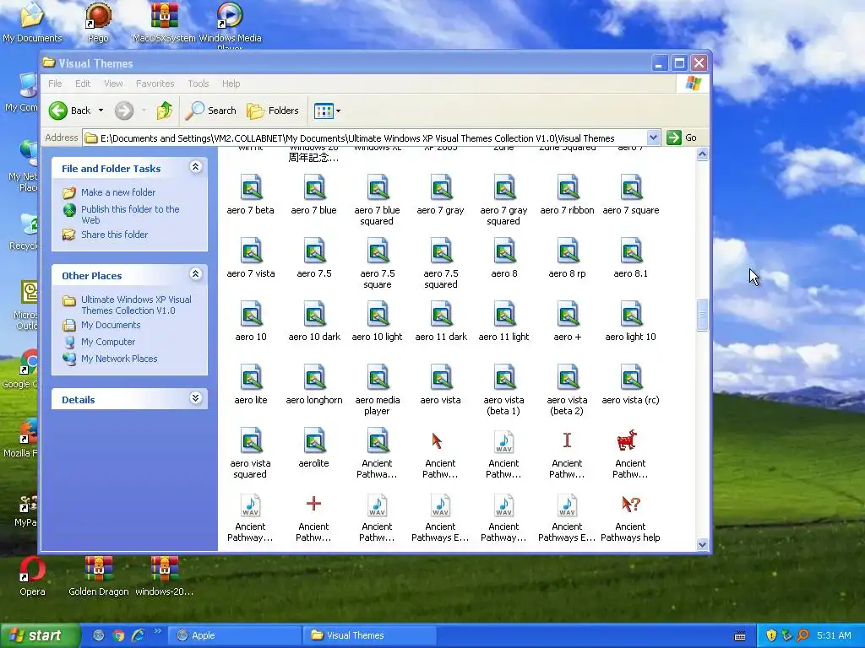Select the aero media player theme file
865x648 pixels.
point(378,390)
